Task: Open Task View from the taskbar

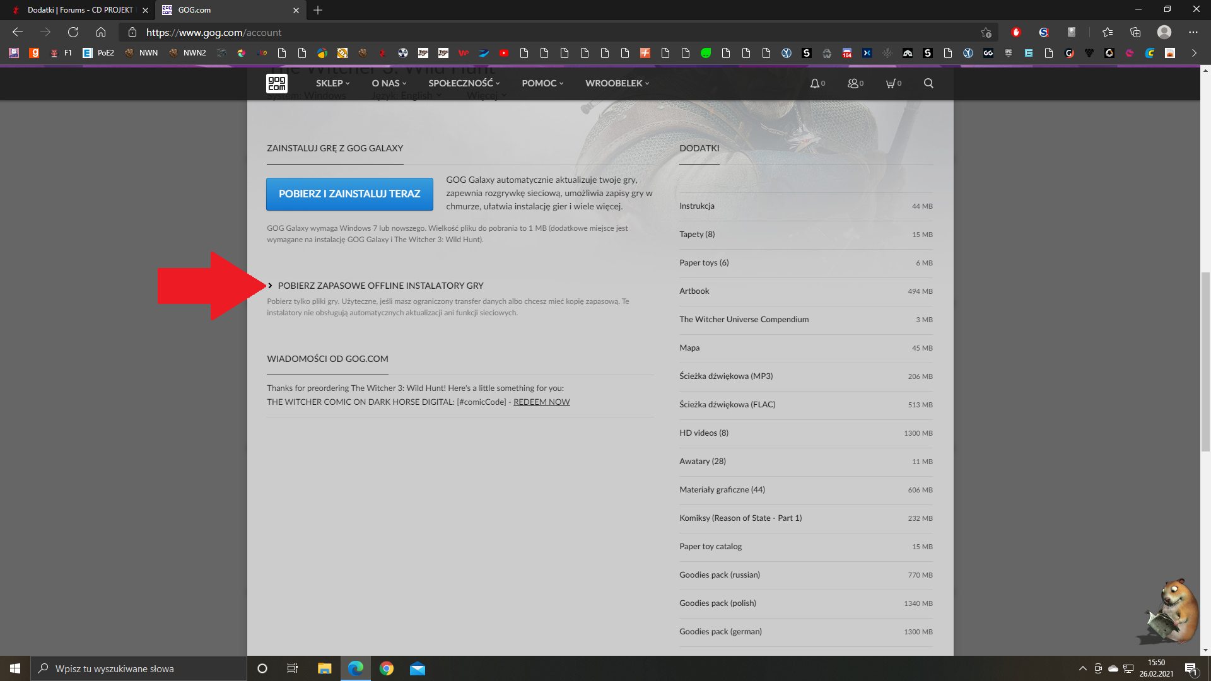Action: (x=293, y=668)
